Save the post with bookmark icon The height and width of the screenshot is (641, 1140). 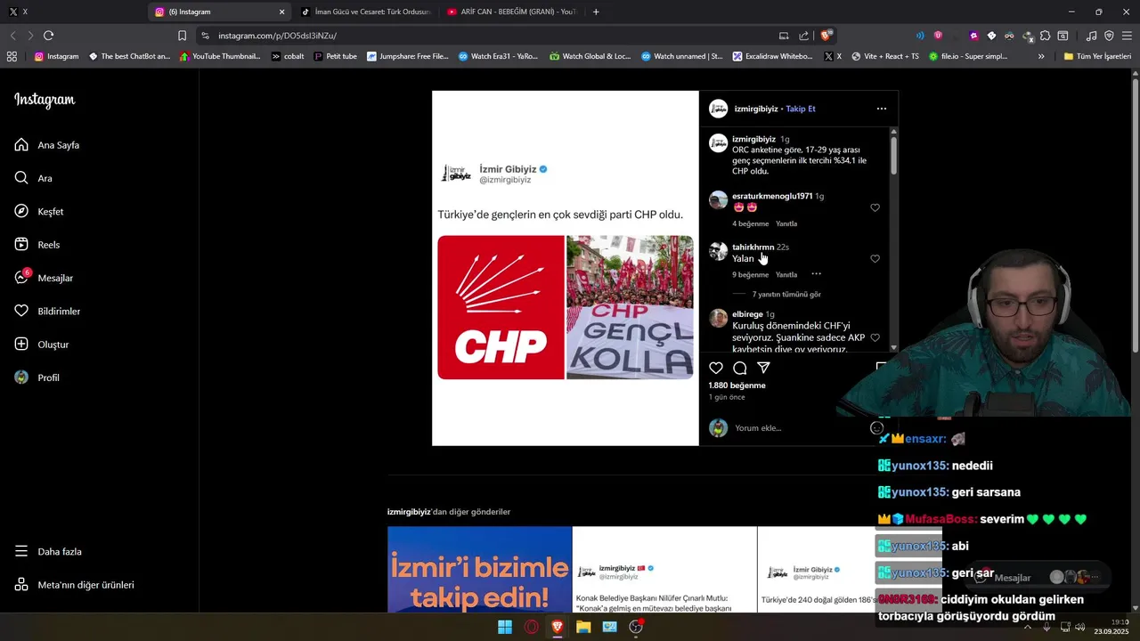click(x=882, y=368)
